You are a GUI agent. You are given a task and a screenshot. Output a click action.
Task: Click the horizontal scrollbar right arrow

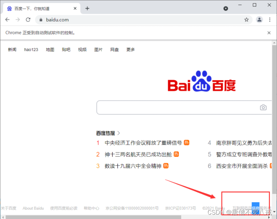(269, 217)
